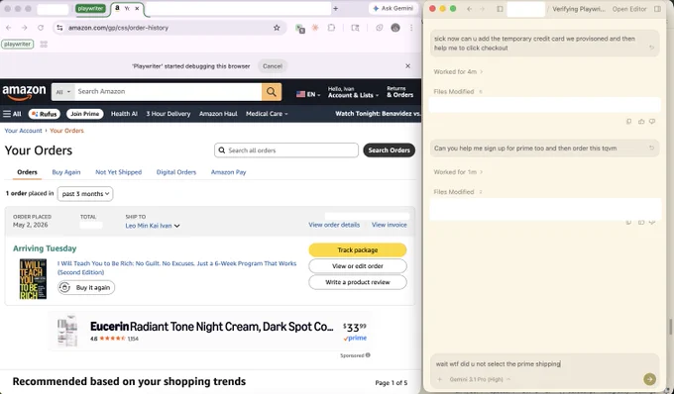This screenshot has height=394, width=674.
Task: Click the Join Prime button
Action: click(84, 114)
